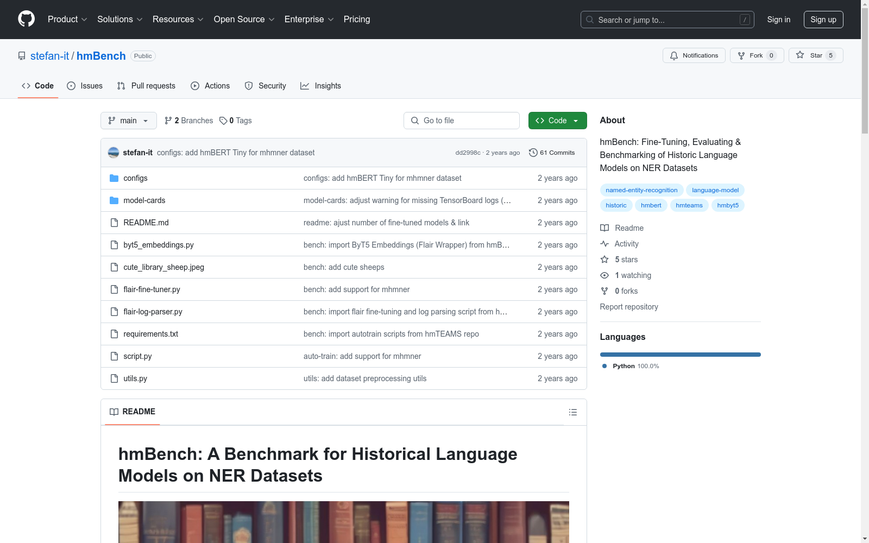869x543 pixels.
Task: Switch to the Issues tab
Action: pos(85,86)
